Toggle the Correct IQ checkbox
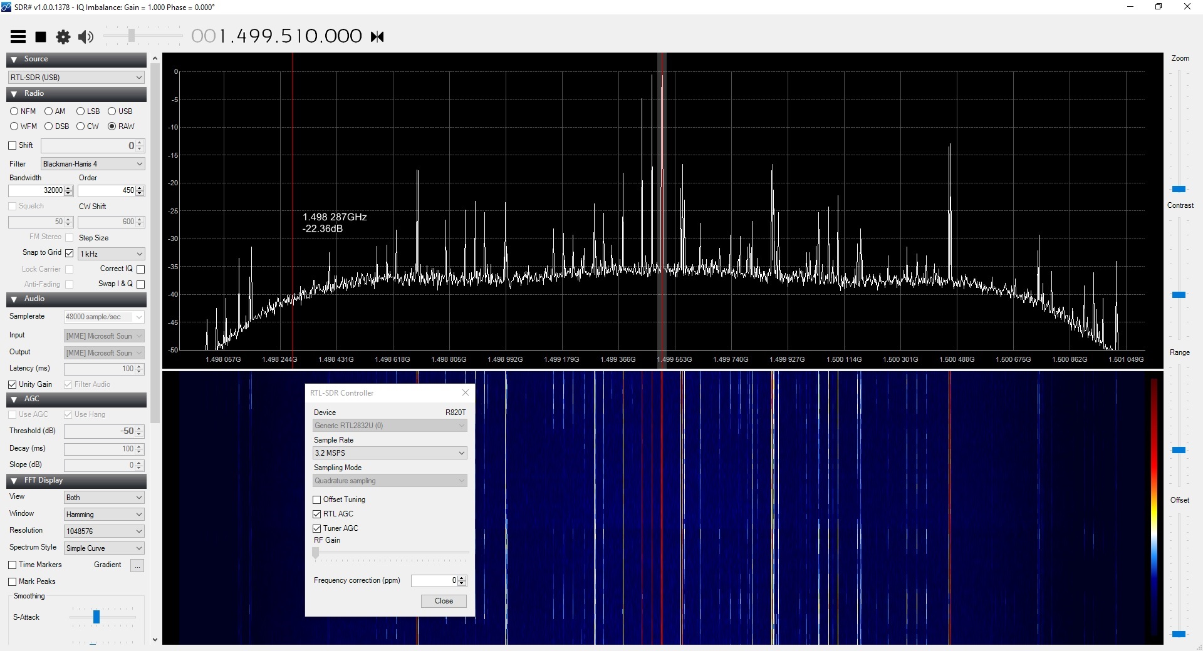The height and width of the screenshot is (651, 1203). 141,269
